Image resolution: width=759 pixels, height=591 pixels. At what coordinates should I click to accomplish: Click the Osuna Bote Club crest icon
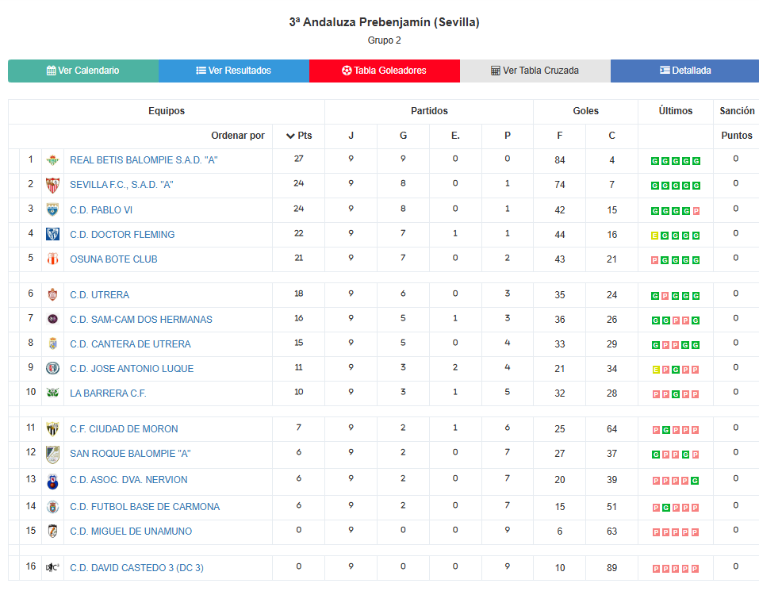pos(53,259)
